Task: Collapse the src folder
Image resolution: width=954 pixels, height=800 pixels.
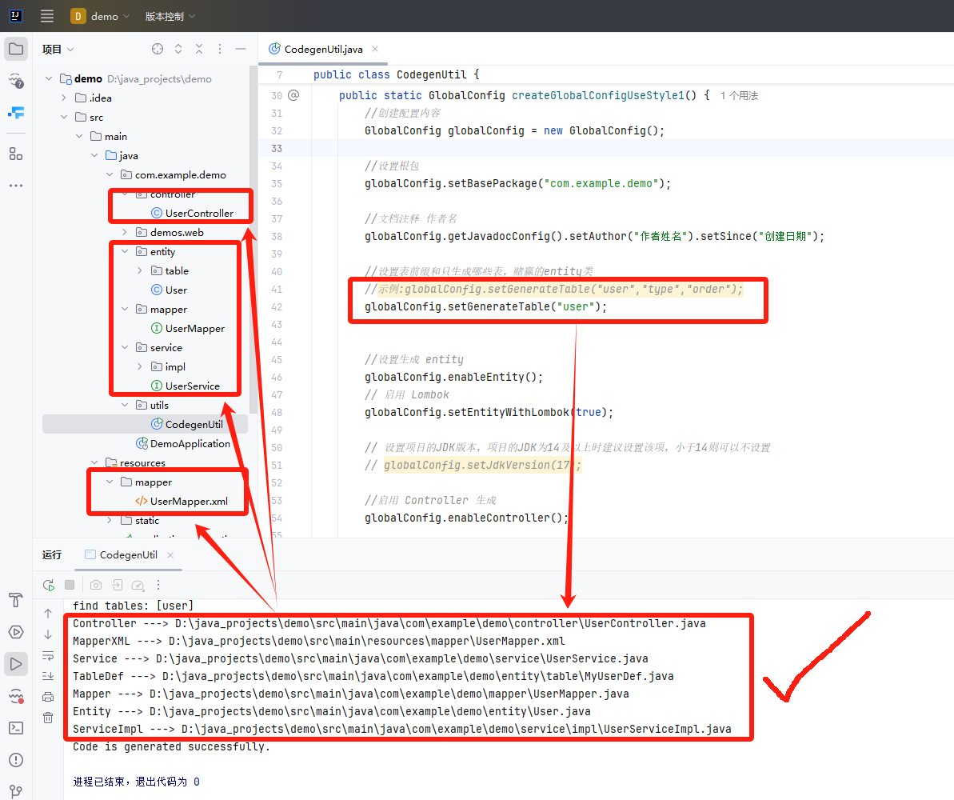Action: (x=64, y=117)
